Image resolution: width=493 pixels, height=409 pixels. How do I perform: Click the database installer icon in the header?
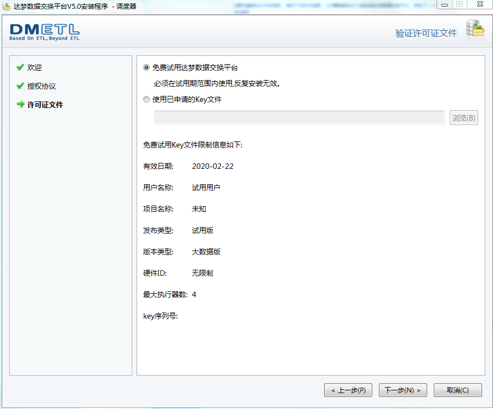pos(475,30)
